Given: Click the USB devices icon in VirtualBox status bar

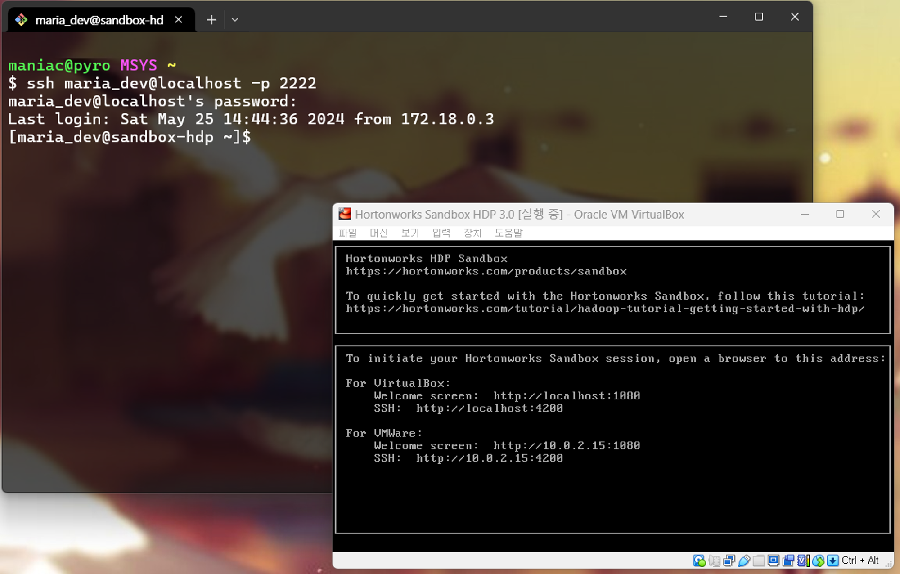Looking at the screenshot, I should coord(744,561).
